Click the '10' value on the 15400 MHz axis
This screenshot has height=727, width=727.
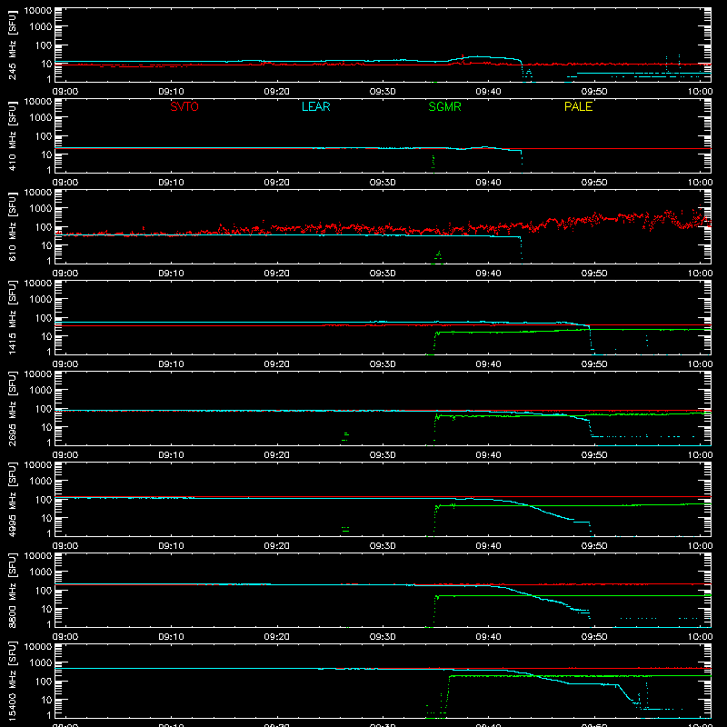point(46,700)
